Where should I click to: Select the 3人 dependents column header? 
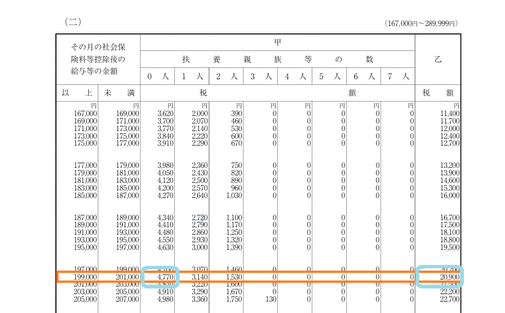point(261,76)
